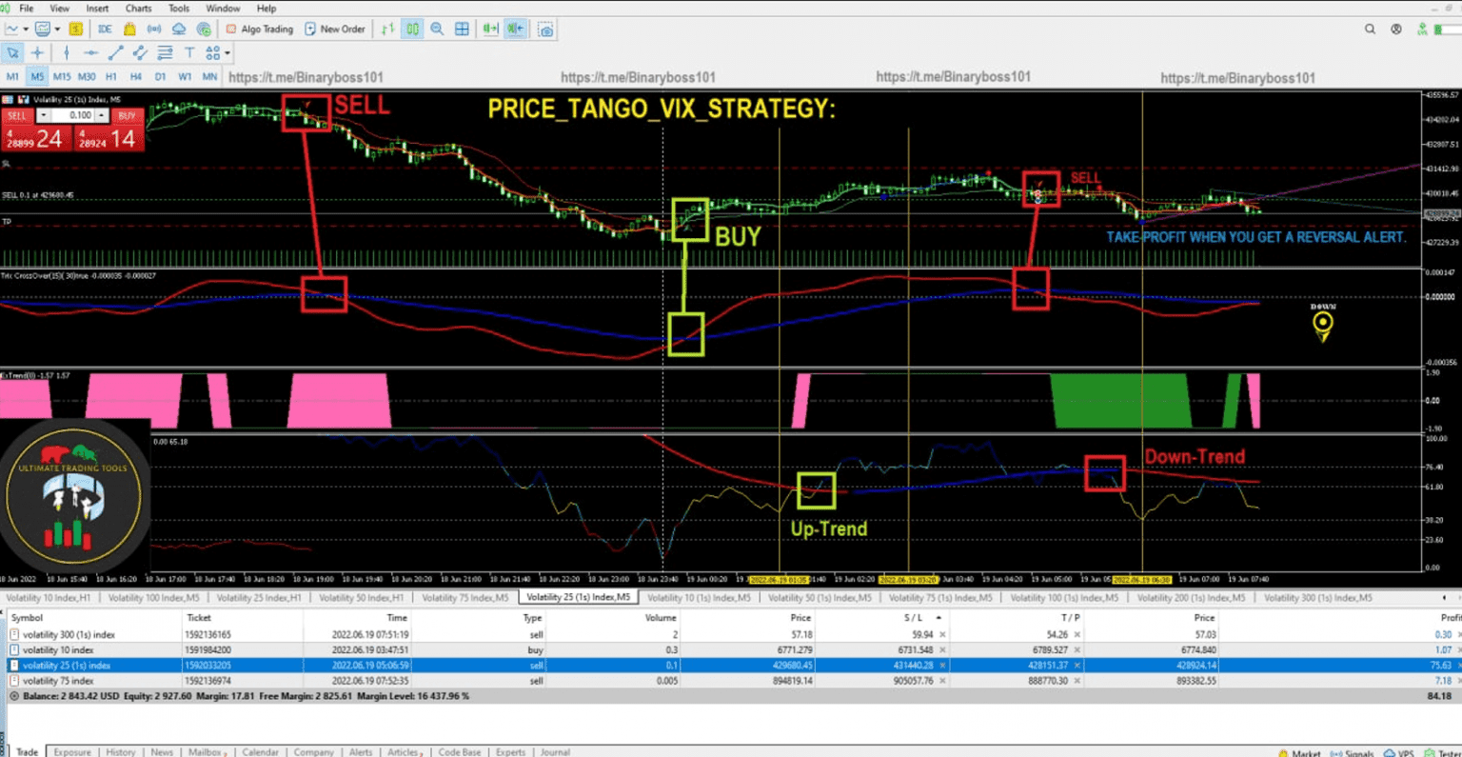Screen dimensions: 1462x757
Task: Select the vertical line tool
Action: coord(65,54)
